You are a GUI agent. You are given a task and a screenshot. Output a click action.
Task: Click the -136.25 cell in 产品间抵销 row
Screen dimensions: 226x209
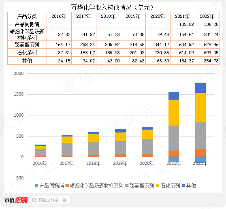207,24
